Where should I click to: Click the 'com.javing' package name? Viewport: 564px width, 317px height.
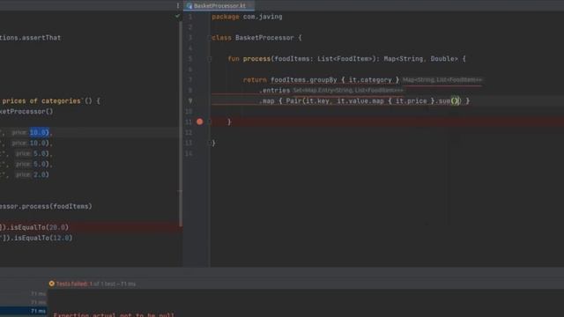263,17
